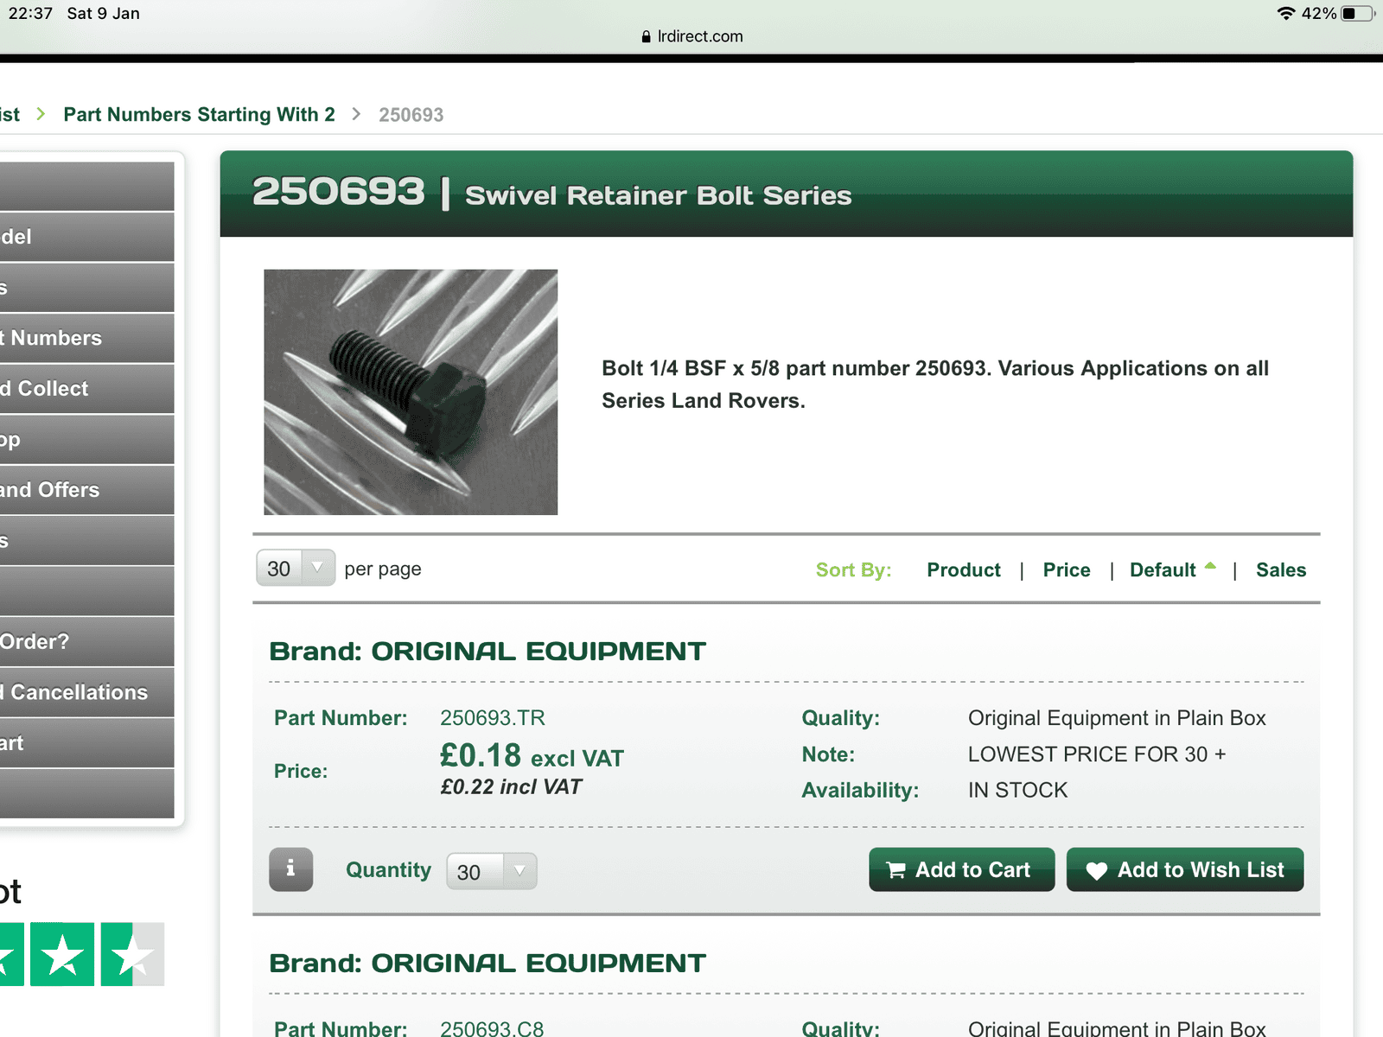This screenshot has height=1037, width=1383.
Task: Click the breadcrumb chevron before 250693
Action: coord(356,114)
